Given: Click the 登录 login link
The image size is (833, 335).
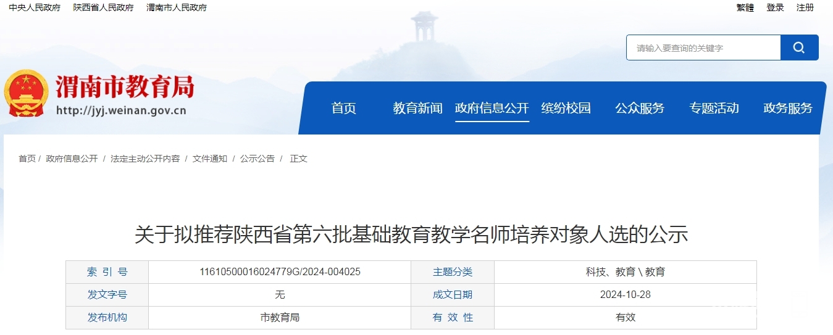Looking at the screenshot, I should point(775,8).
